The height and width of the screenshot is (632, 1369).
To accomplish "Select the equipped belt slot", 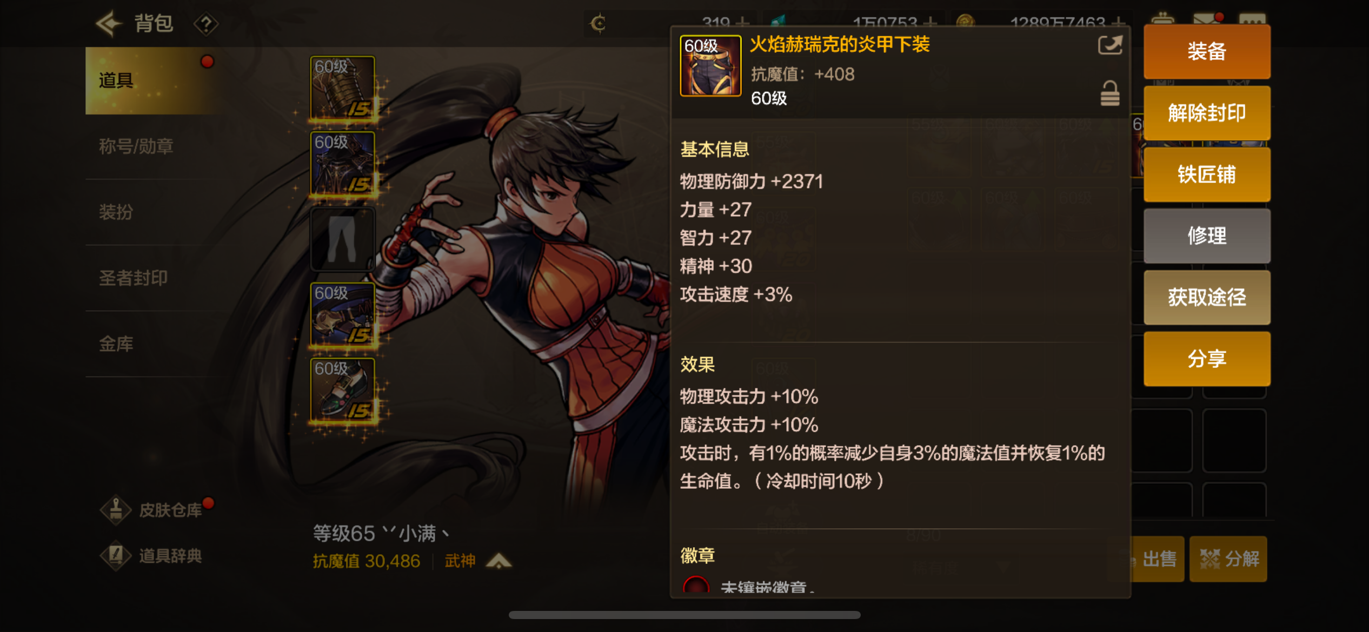I will [x=343, y=314].
